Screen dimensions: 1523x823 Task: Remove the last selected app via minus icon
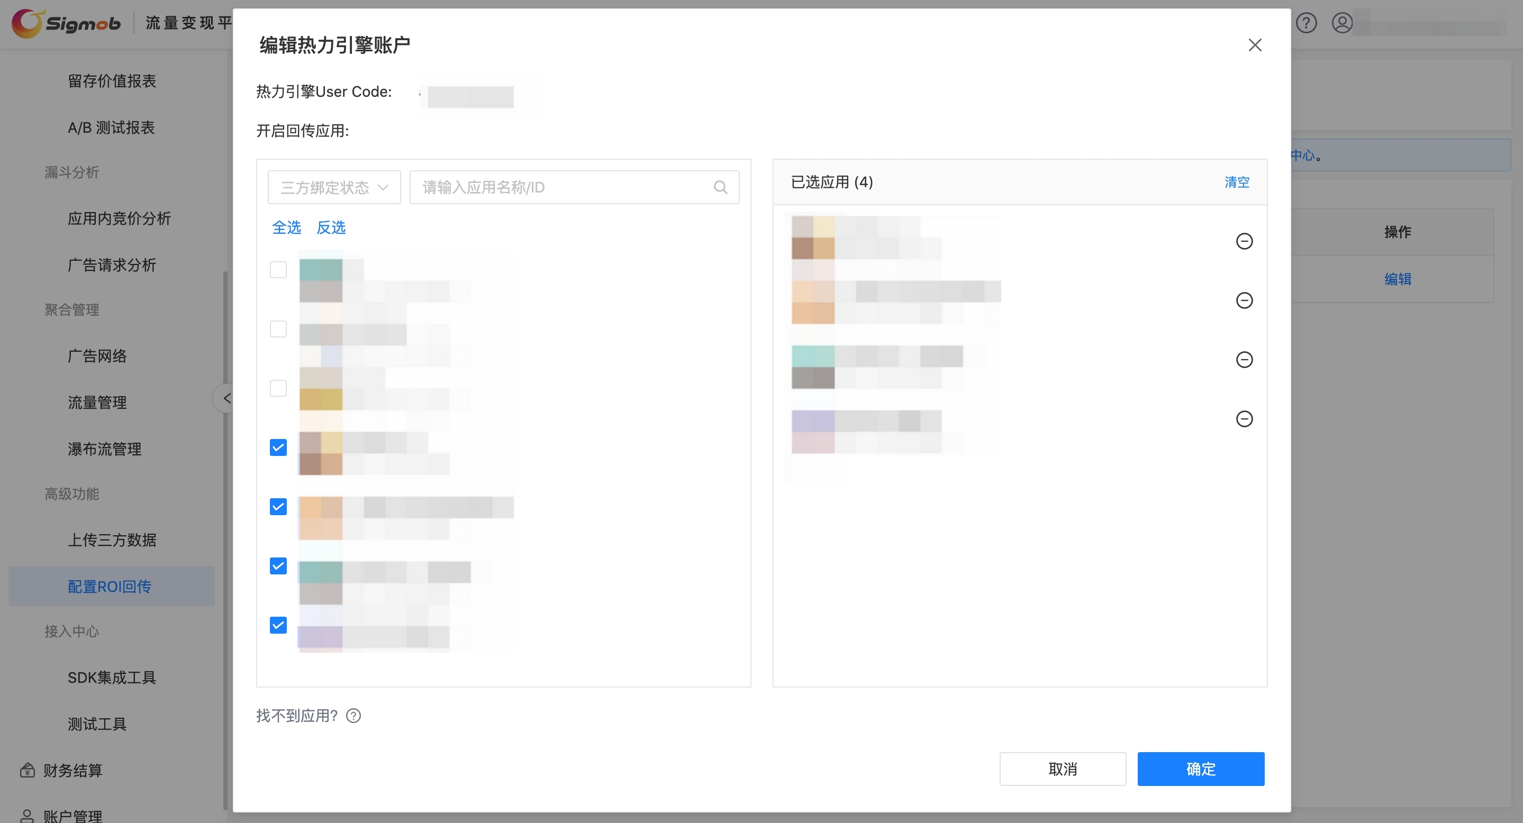pyautogui.click(x=1245, y=418)
